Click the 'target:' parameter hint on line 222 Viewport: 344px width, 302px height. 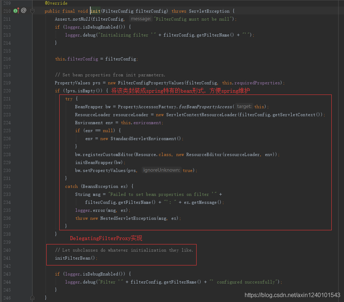click(x=244, y=106)
